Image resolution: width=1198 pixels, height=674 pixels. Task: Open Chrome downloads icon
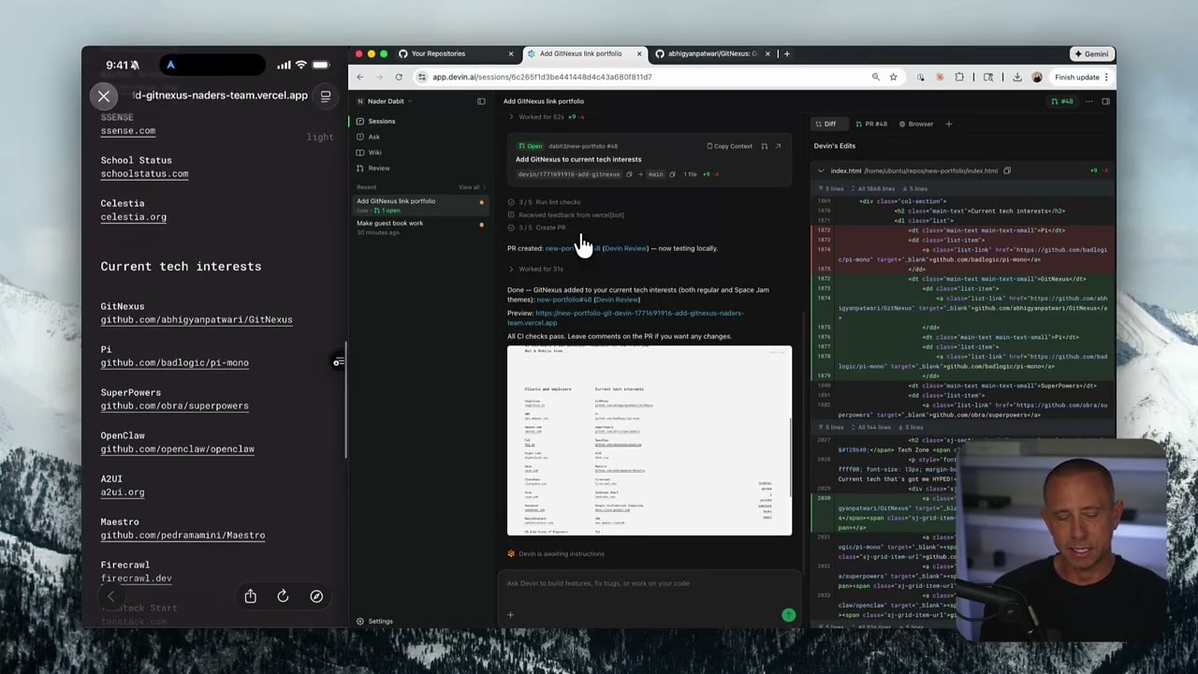pyautogui.click(x=1016, y=77)
